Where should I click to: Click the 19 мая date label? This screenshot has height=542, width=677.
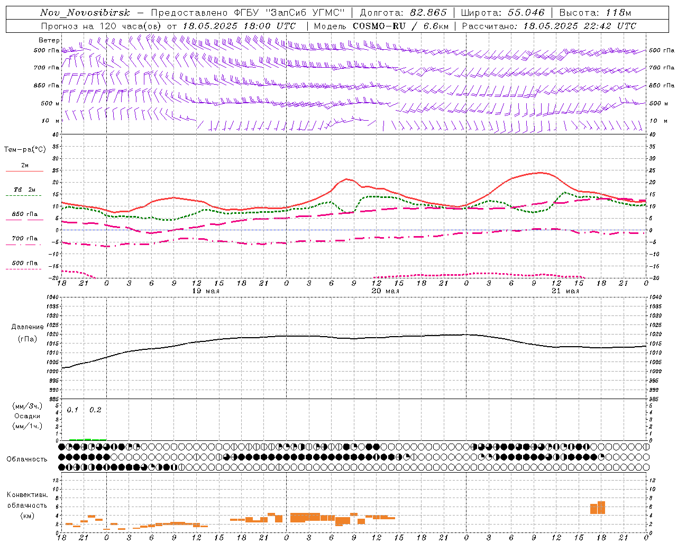pos(205,291)
